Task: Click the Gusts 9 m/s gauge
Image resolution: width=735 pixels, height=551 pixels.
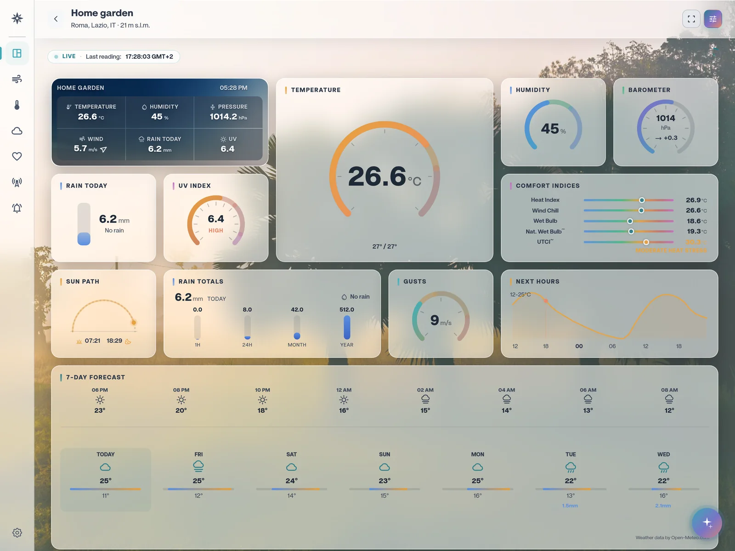Action: (441, 317)
